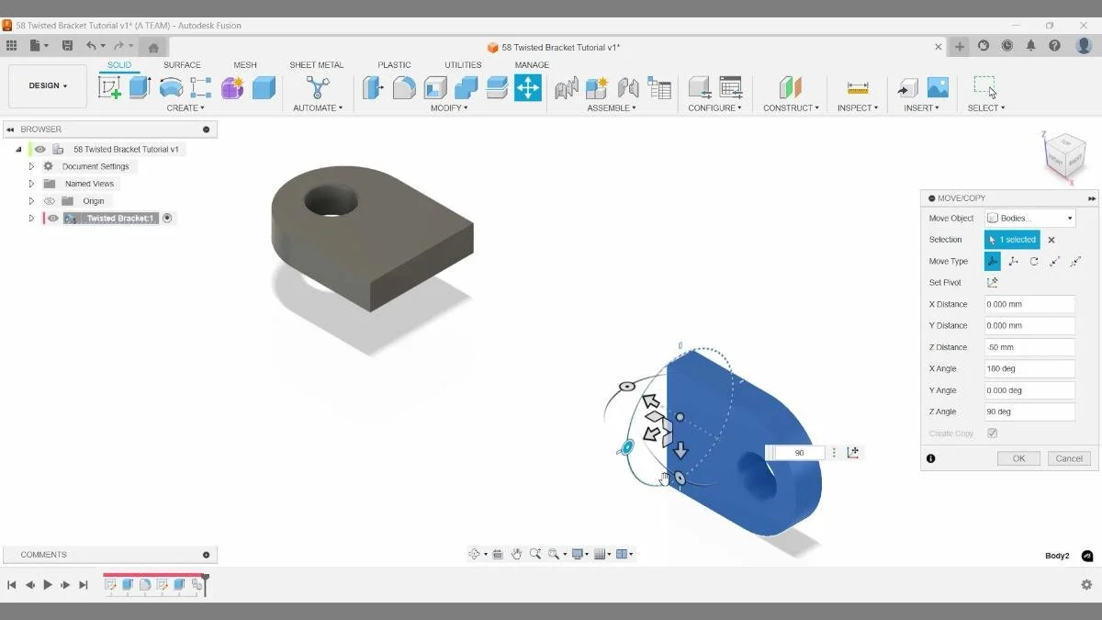Play the design timeline
This screenshot has height=620, width=1102.
click(48, 585)
